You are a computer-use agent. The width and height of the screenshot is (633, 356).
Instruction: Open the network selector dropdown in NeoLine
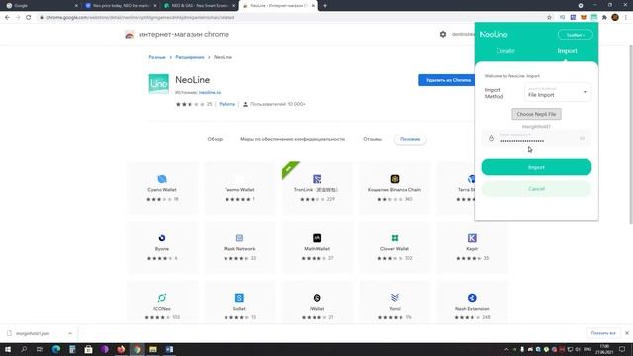[x=576, y=35]
